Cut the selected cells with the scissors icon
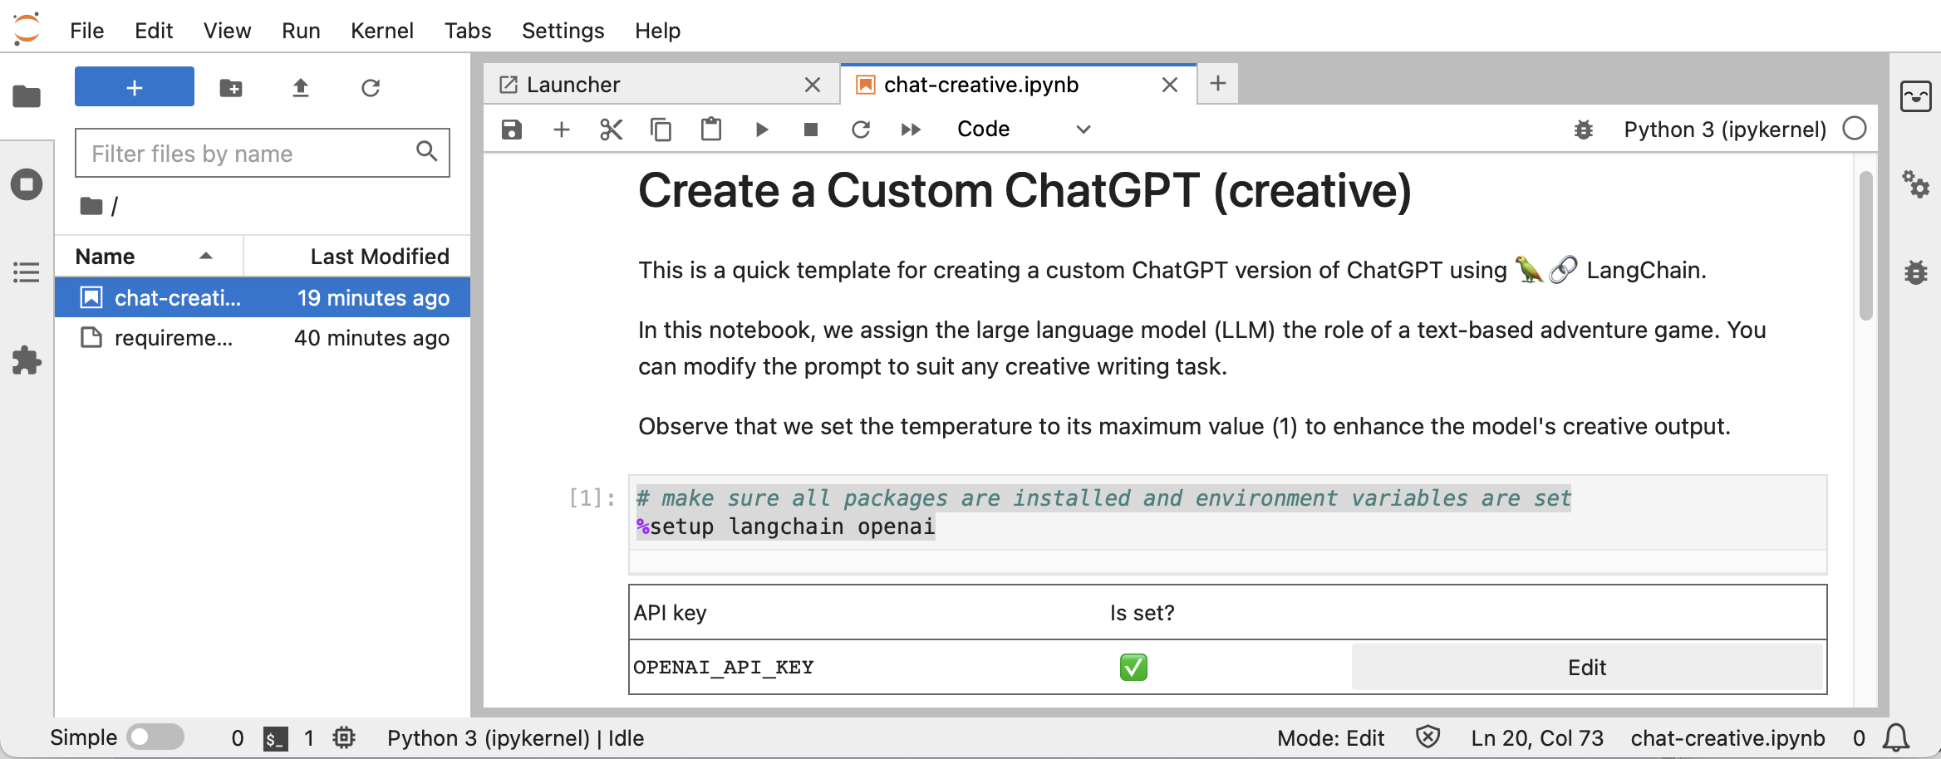This screenshot has height=759, width=1941. 612,129
